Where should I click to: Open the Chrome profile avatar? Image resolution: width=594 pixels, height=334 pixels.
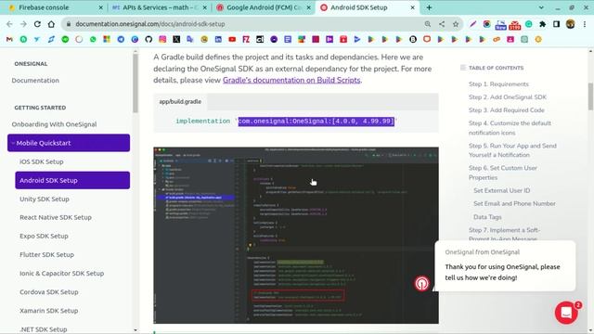tap(570, 24)
